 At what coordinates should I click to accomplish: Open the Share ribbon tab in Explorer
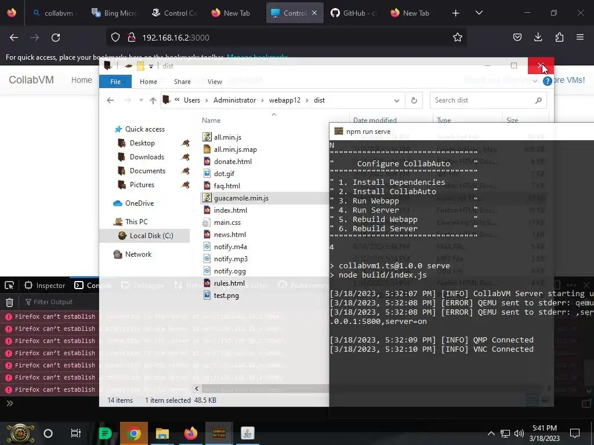coord(182,81)
